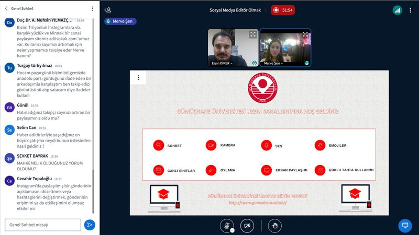The image size is (419, 235).
Task: Open the presentation screen icon at bottom right
Action: coord(404,225)
